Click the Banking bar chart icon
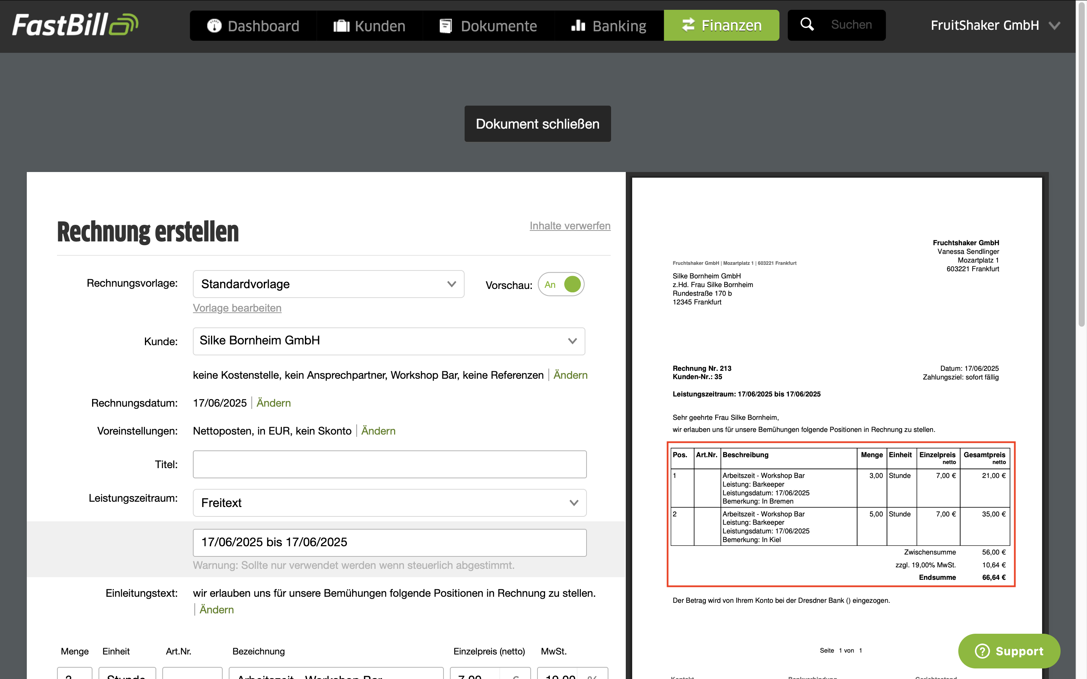Image resolution: width=1087 pixels, height=679 pixels. pos(578,26)
